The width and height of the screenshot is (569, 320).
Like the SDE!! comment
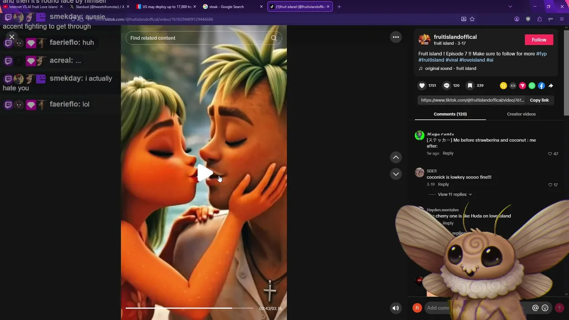point(550,185)
